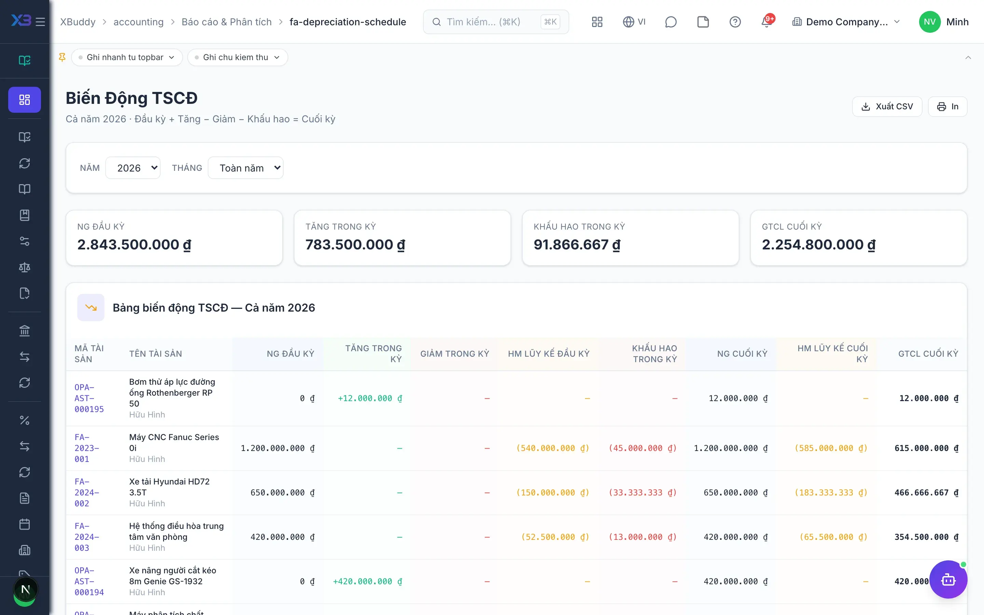Open asset link FA-2024-003
Viewport: 984px width, 615px height.
click(86, 536)
